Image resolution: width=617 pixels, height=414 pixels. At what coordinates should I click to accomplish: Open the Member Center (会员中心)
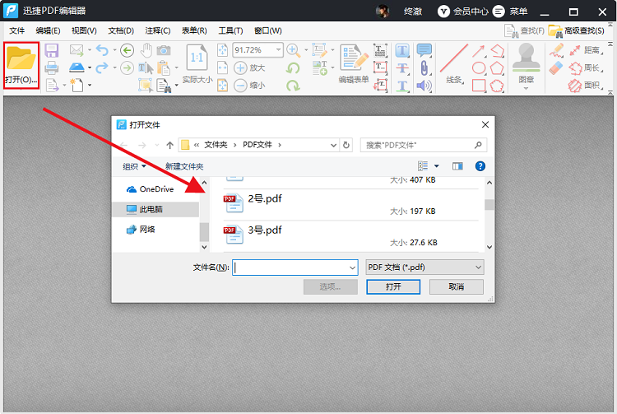[x=462, y=12]
